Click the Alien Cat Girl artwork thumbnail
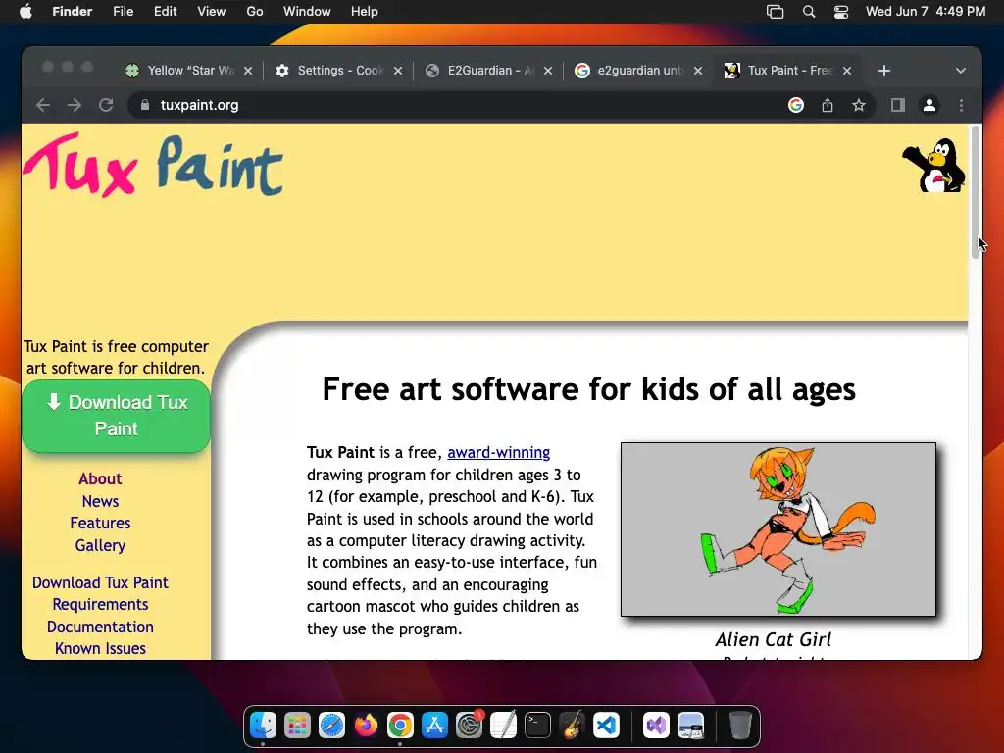Viewport: 1004px width, 753px height. [778, 529]
